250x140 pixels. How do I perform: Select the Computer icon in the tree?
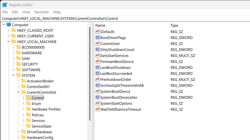[x=8, y=25]
